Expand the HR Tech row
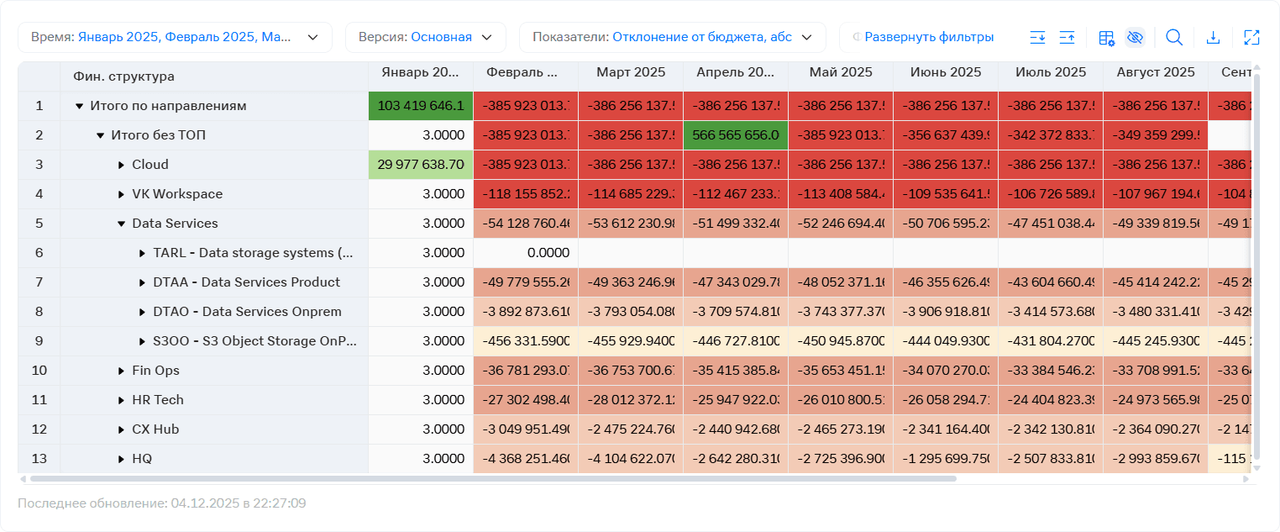Screen dimensions: 1280x532 121,400
